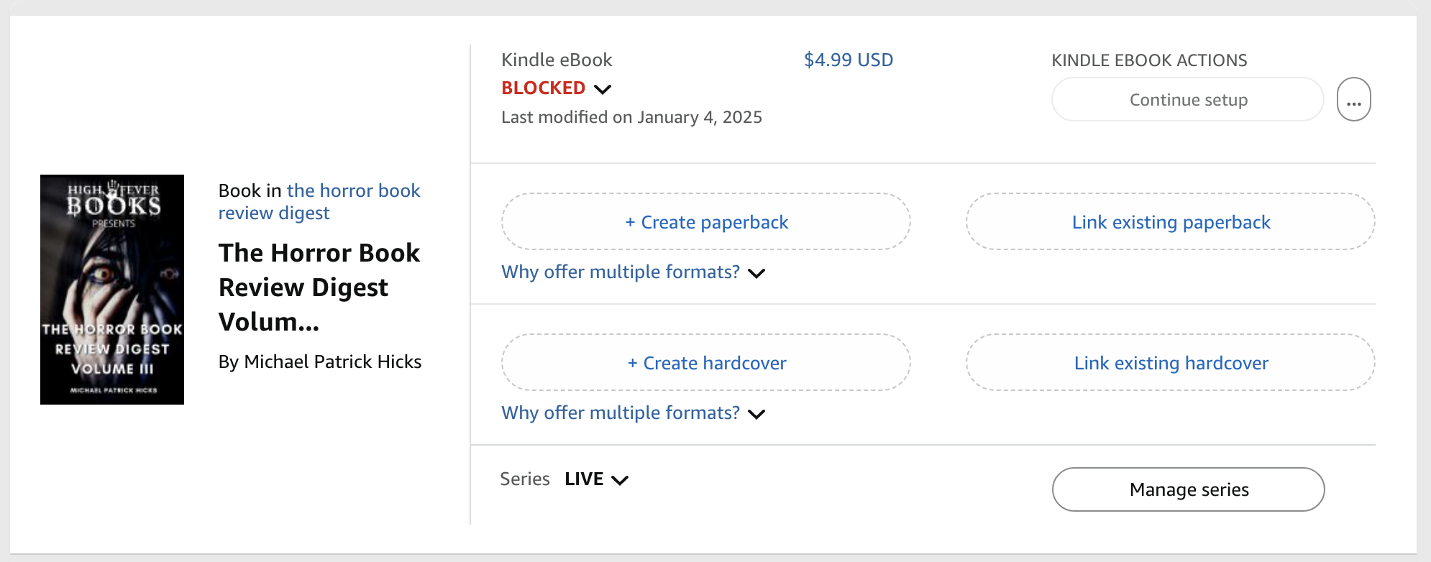Screen dimensions: 1431x562
Task: Click the Continue setup button
Action: tap(1187, 100)
